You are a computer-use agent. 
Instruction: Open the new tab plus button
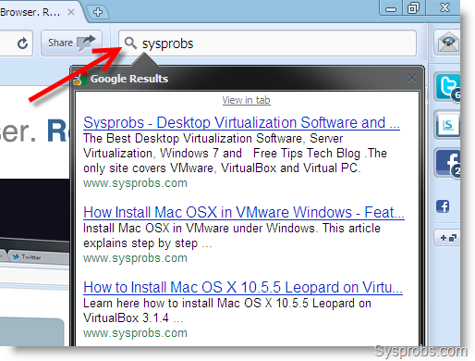click(x=98, y=12)
